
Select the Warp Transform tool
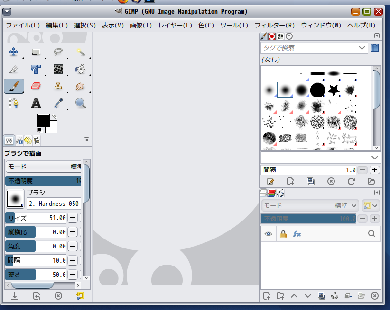(58, 69)
